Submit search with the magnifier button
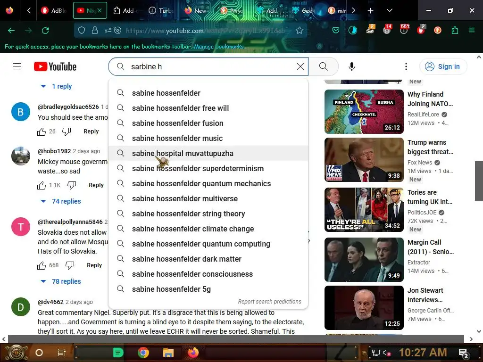483x362 pixels. coord(324,66)
